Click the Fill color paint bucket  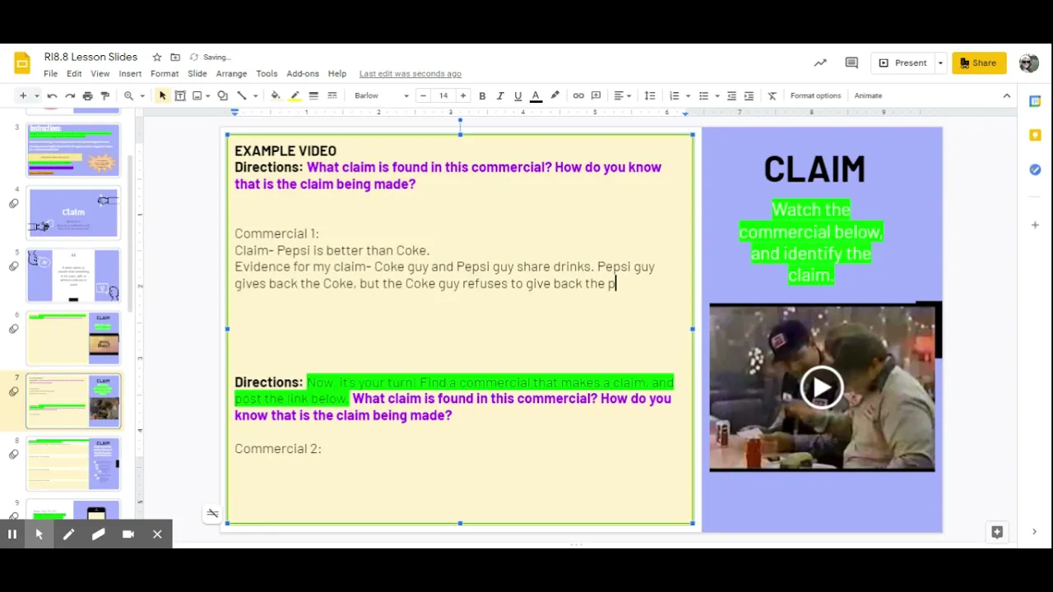click(276, 96)
